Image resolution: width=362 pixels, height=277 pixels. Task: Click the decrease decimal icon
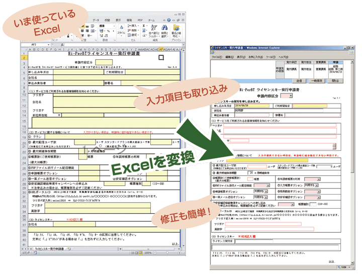(x=106, y=36)
